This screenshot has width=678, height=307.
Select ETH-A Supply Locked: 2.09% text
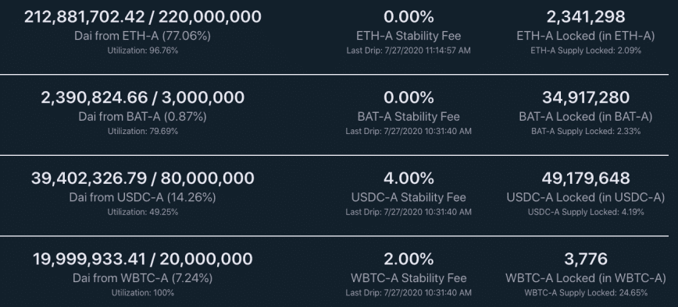[586, 51]
